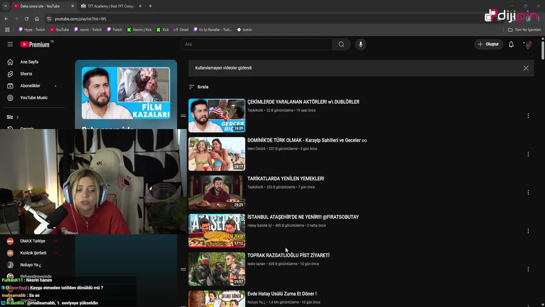Open the browser apps grid icon
Viewport: 545px width, 307px height.
[x=7, y=30]
